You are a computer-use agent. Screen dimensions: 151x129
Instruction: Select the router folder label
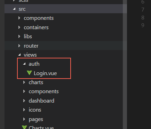(x=31, y=46)
